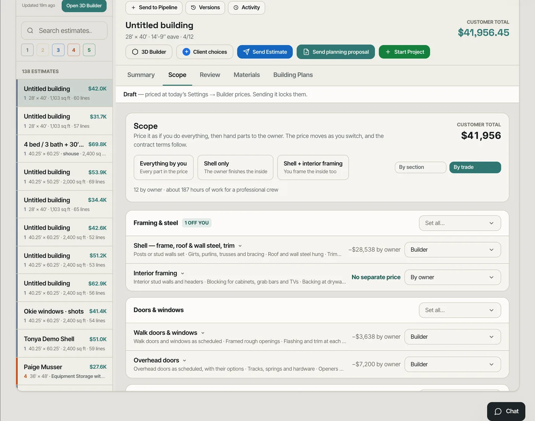Switch to the Review tab
The width and height of the screenshot is (535, 421).
(x=210, y=75)
